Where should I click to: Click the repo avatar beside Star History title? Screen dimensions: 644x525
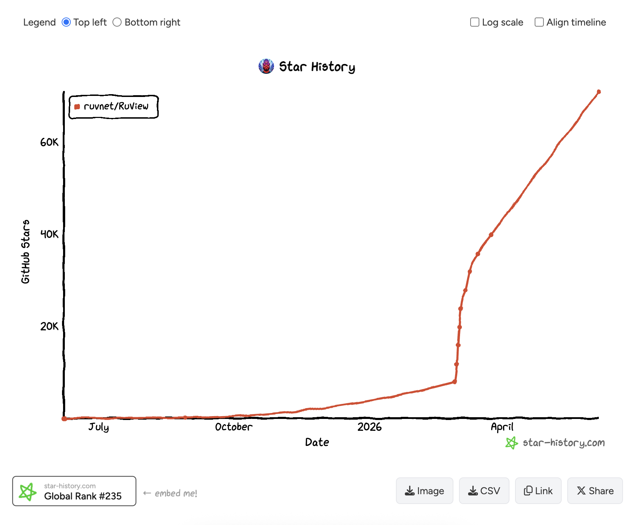(x=266, y=66)
